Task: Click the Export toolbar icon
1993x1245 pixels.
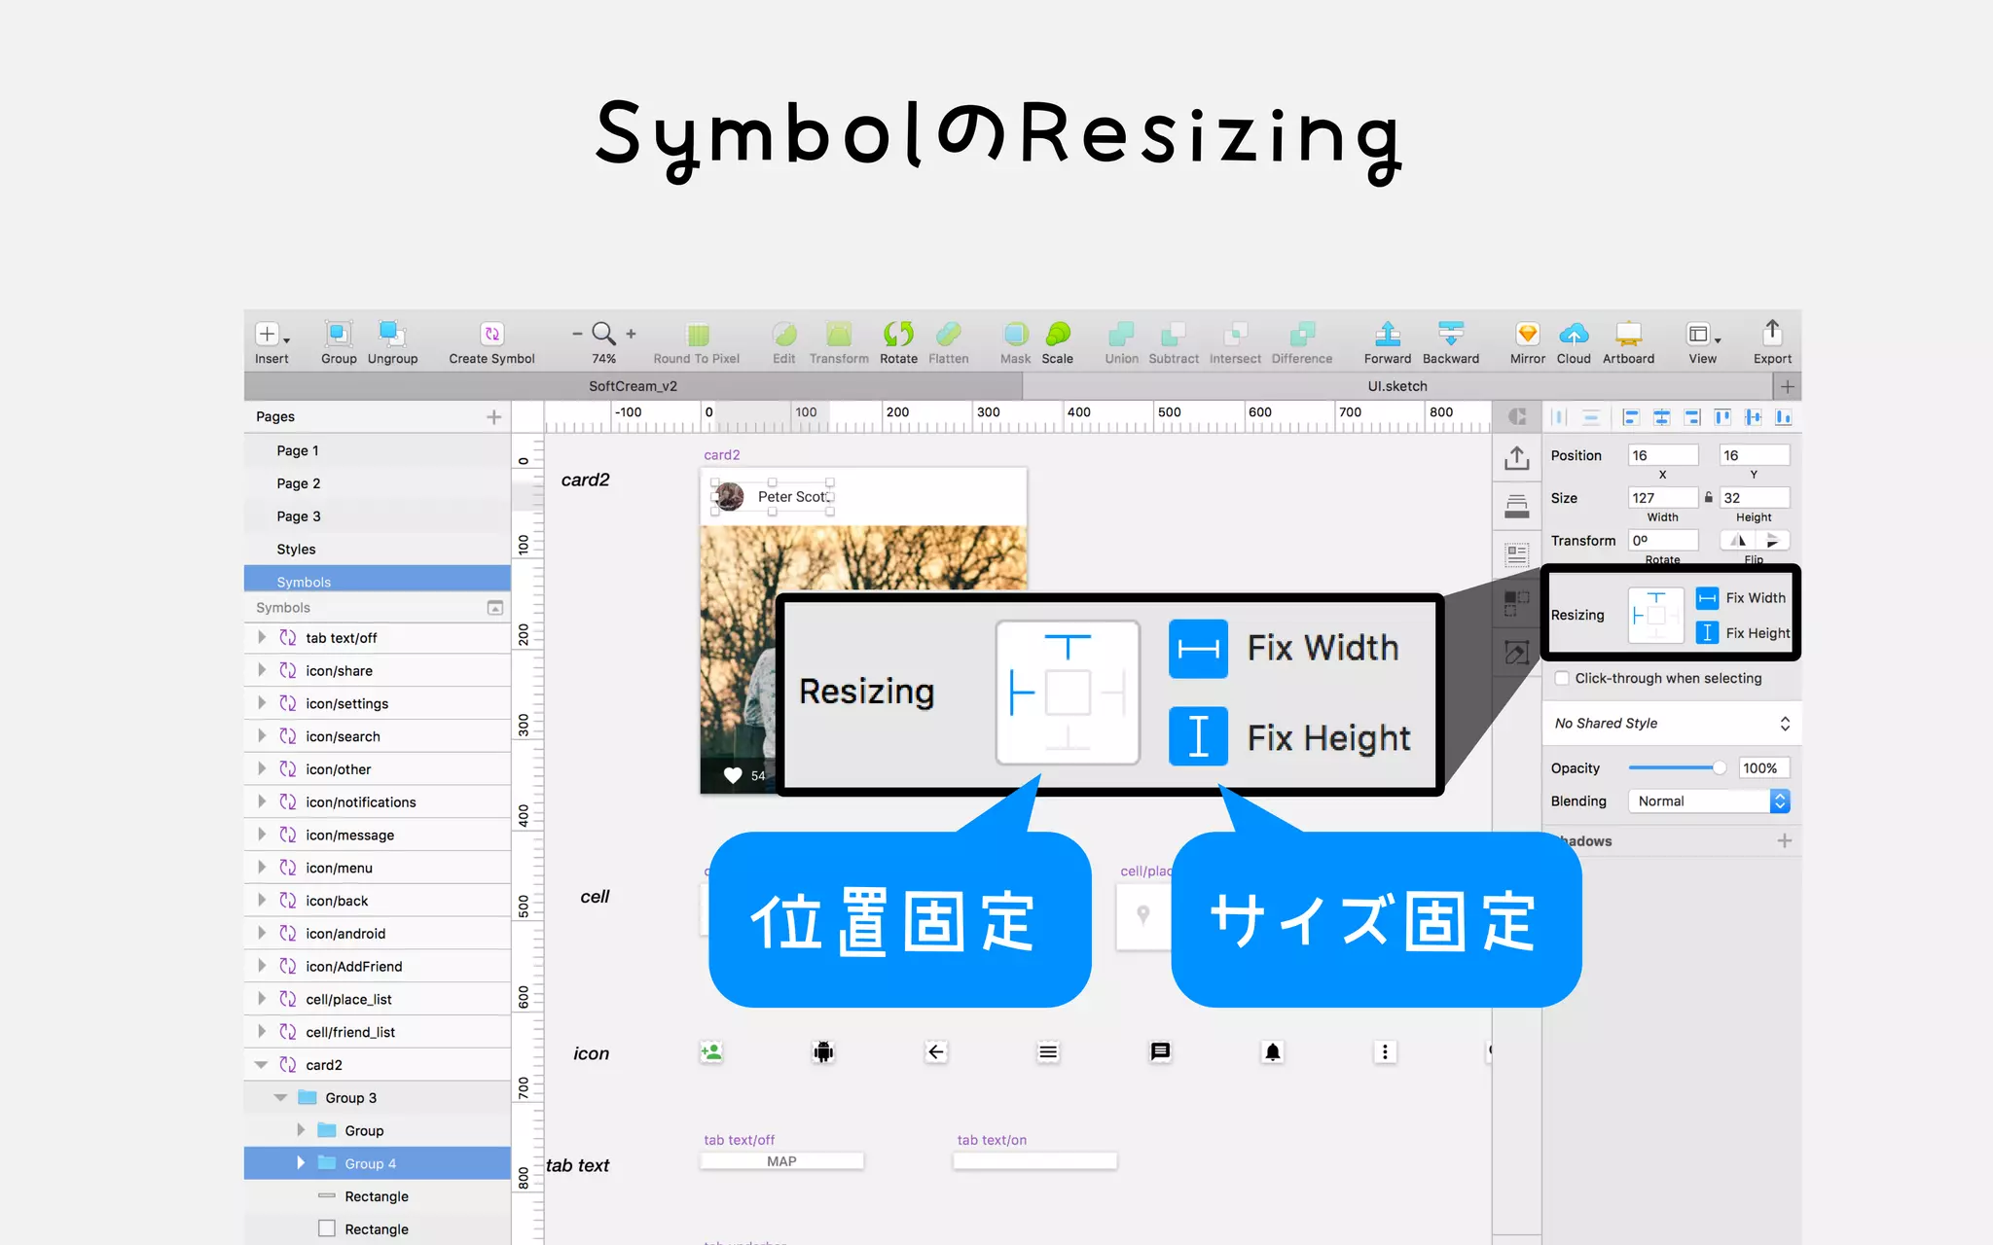Action: [x=1772, y=333]
